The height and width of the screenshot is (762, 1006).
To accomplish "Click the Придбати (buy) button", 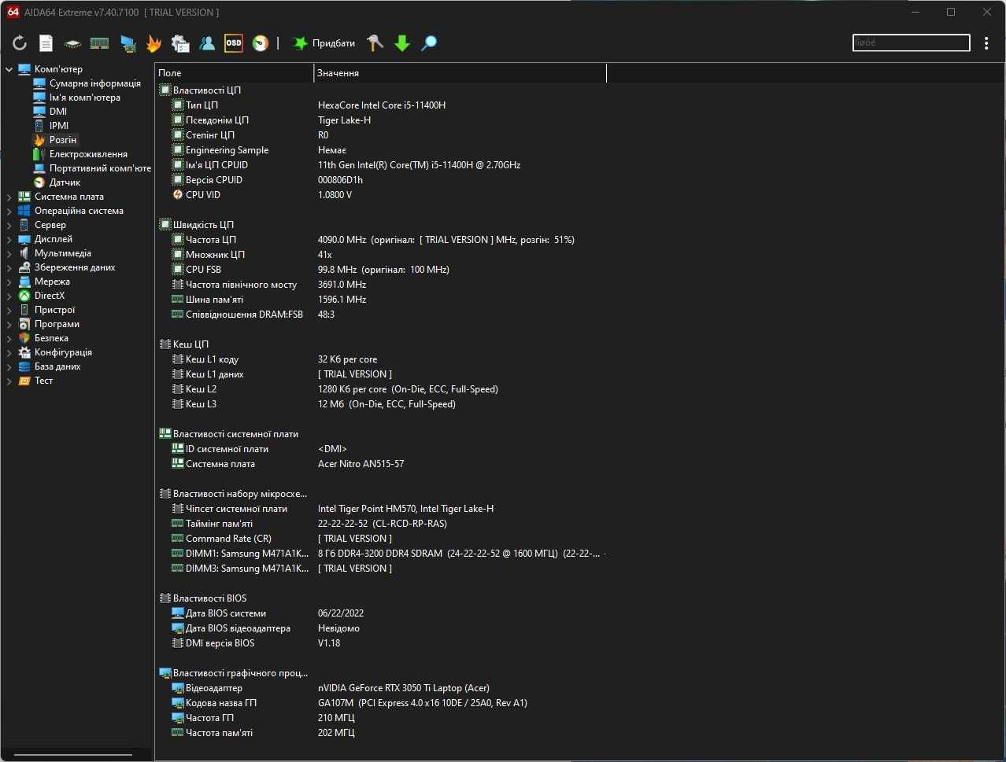I will pos(324,43).
